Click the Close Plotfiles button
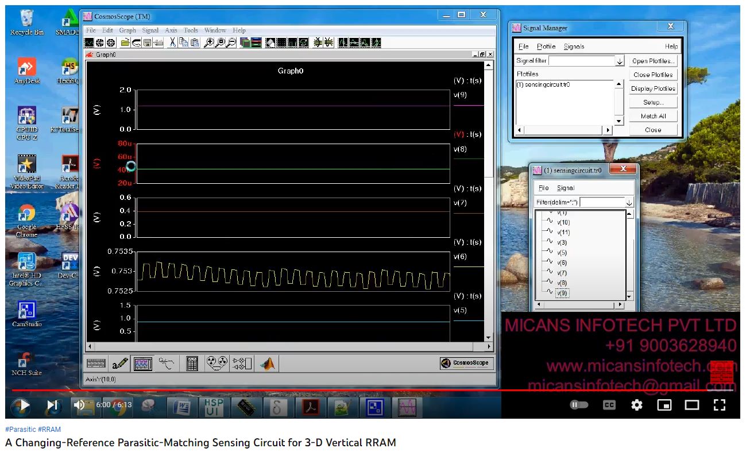The image size is (746, 452). (x=653, y=75)
